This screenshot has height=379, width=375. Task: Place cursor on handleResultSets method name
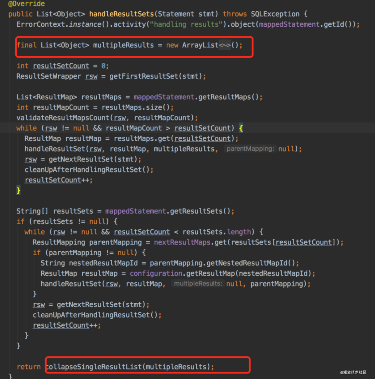pos(122,14)
